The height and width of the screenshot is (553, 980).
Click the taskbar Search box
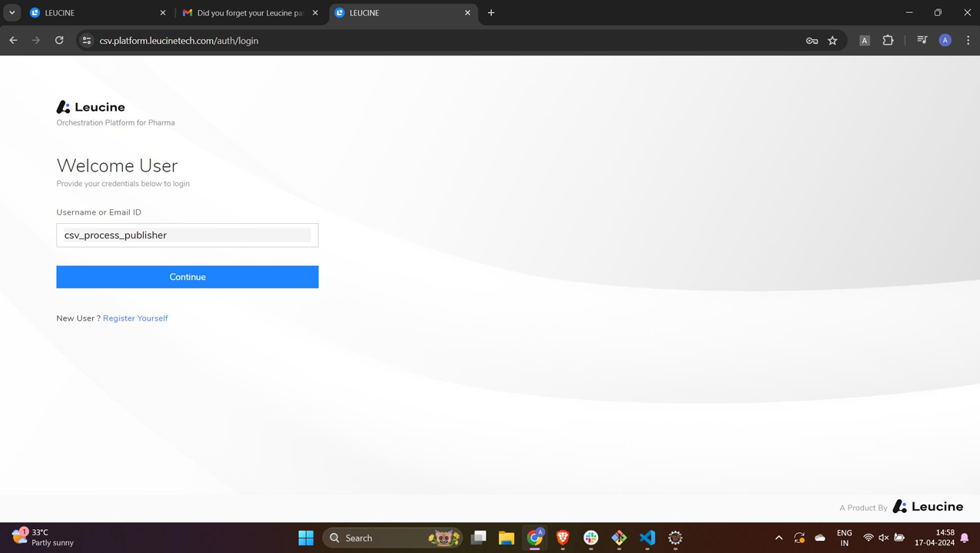tap(393, 538)
